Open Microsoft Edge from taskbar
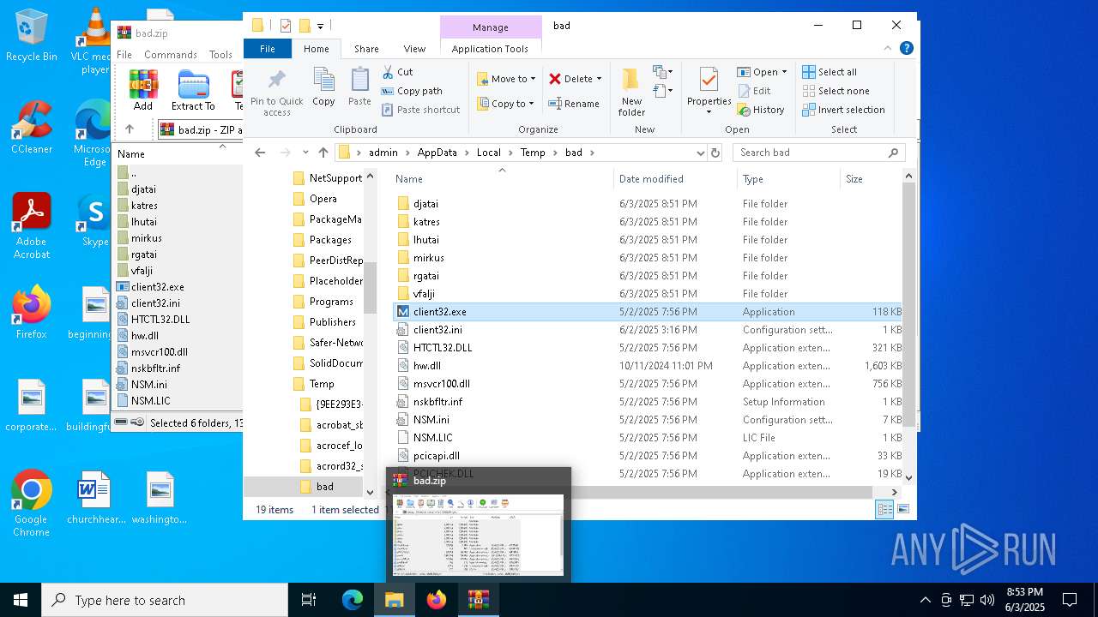The image size is (1098, 617). pos(353,600)
